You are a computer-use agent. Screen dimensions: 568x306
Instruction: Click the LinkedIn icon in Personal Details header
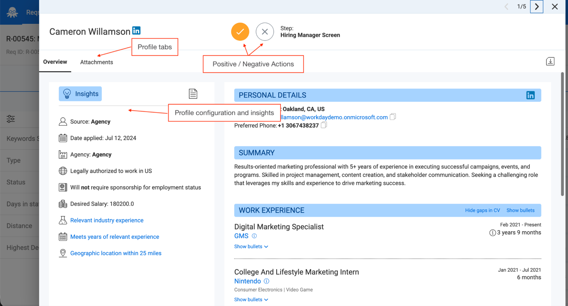tap(530, 95)
